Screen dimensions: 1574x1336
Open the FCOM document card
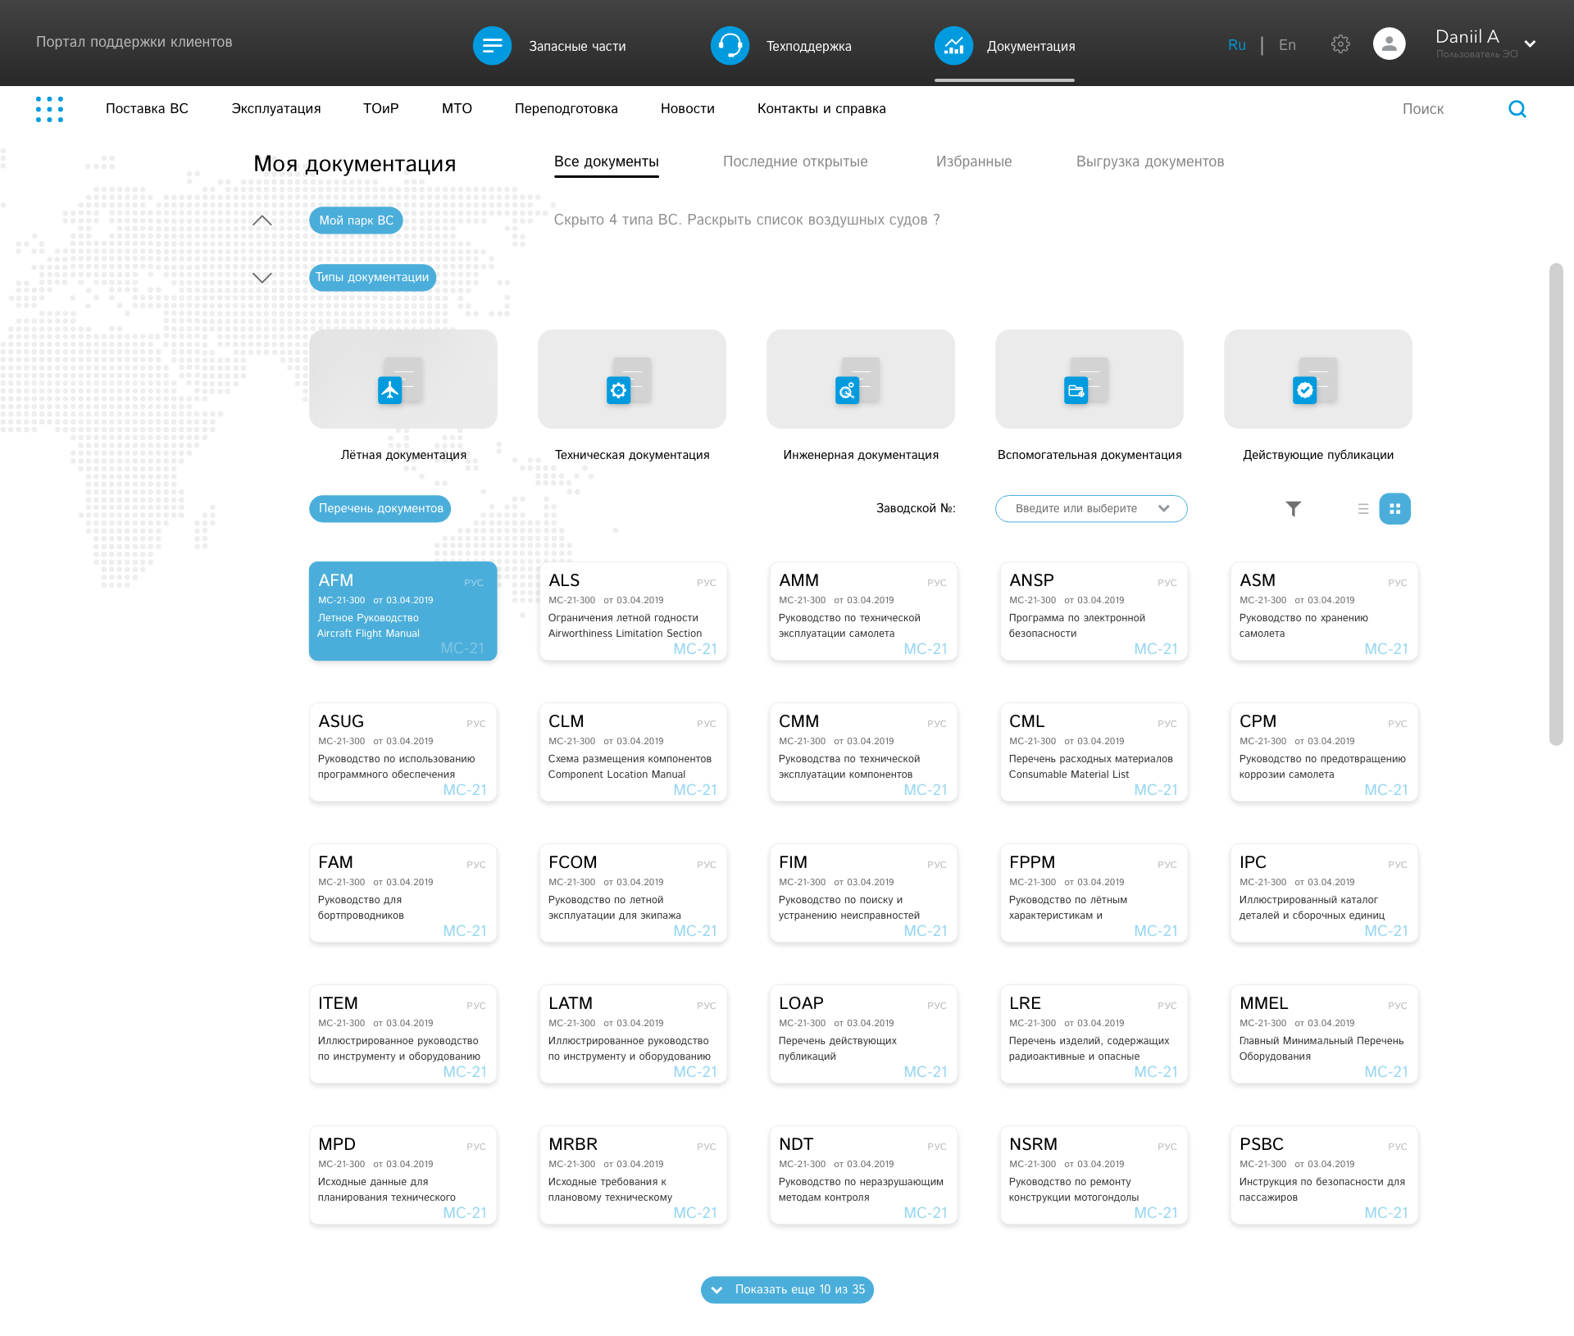coord(633,893)
